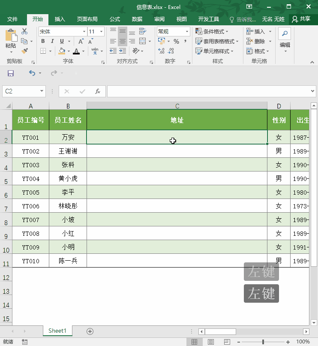
Task: Click the Increase Indent icon
Action: (123, 51)
